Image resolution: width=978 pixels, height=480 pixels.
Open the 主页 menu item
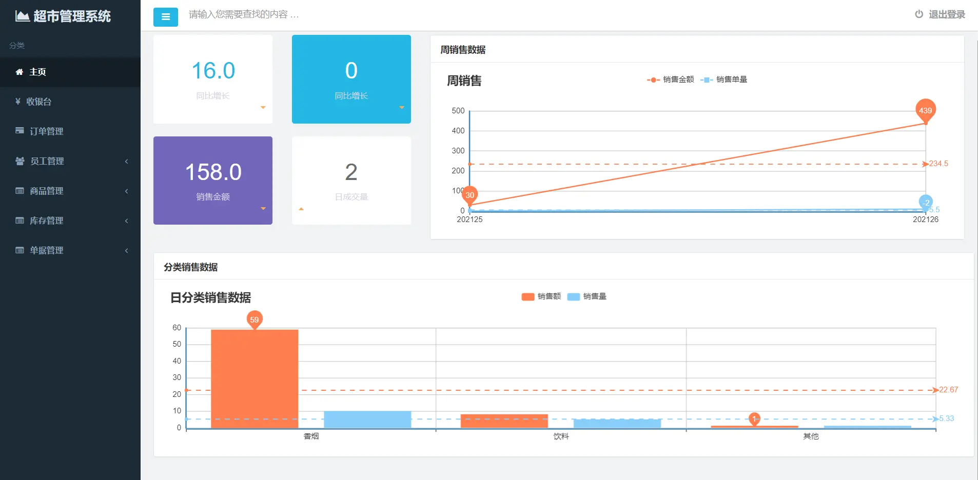[x=70, y=72]
